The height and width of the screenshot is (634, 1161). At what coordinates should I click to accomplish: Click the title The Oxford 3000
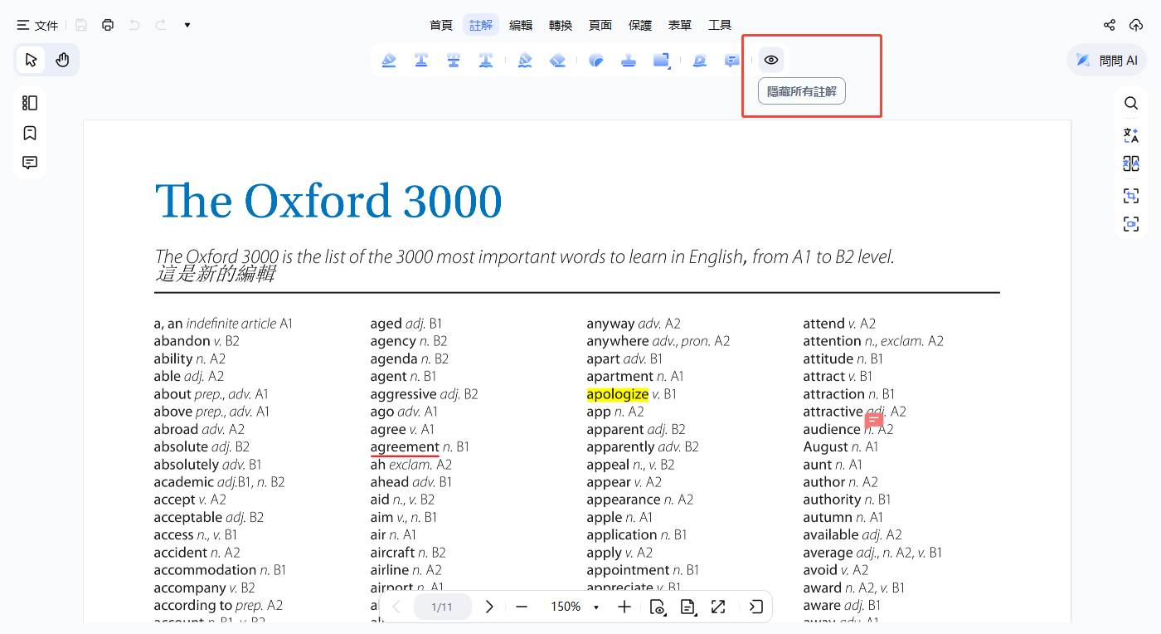(328, 201)
